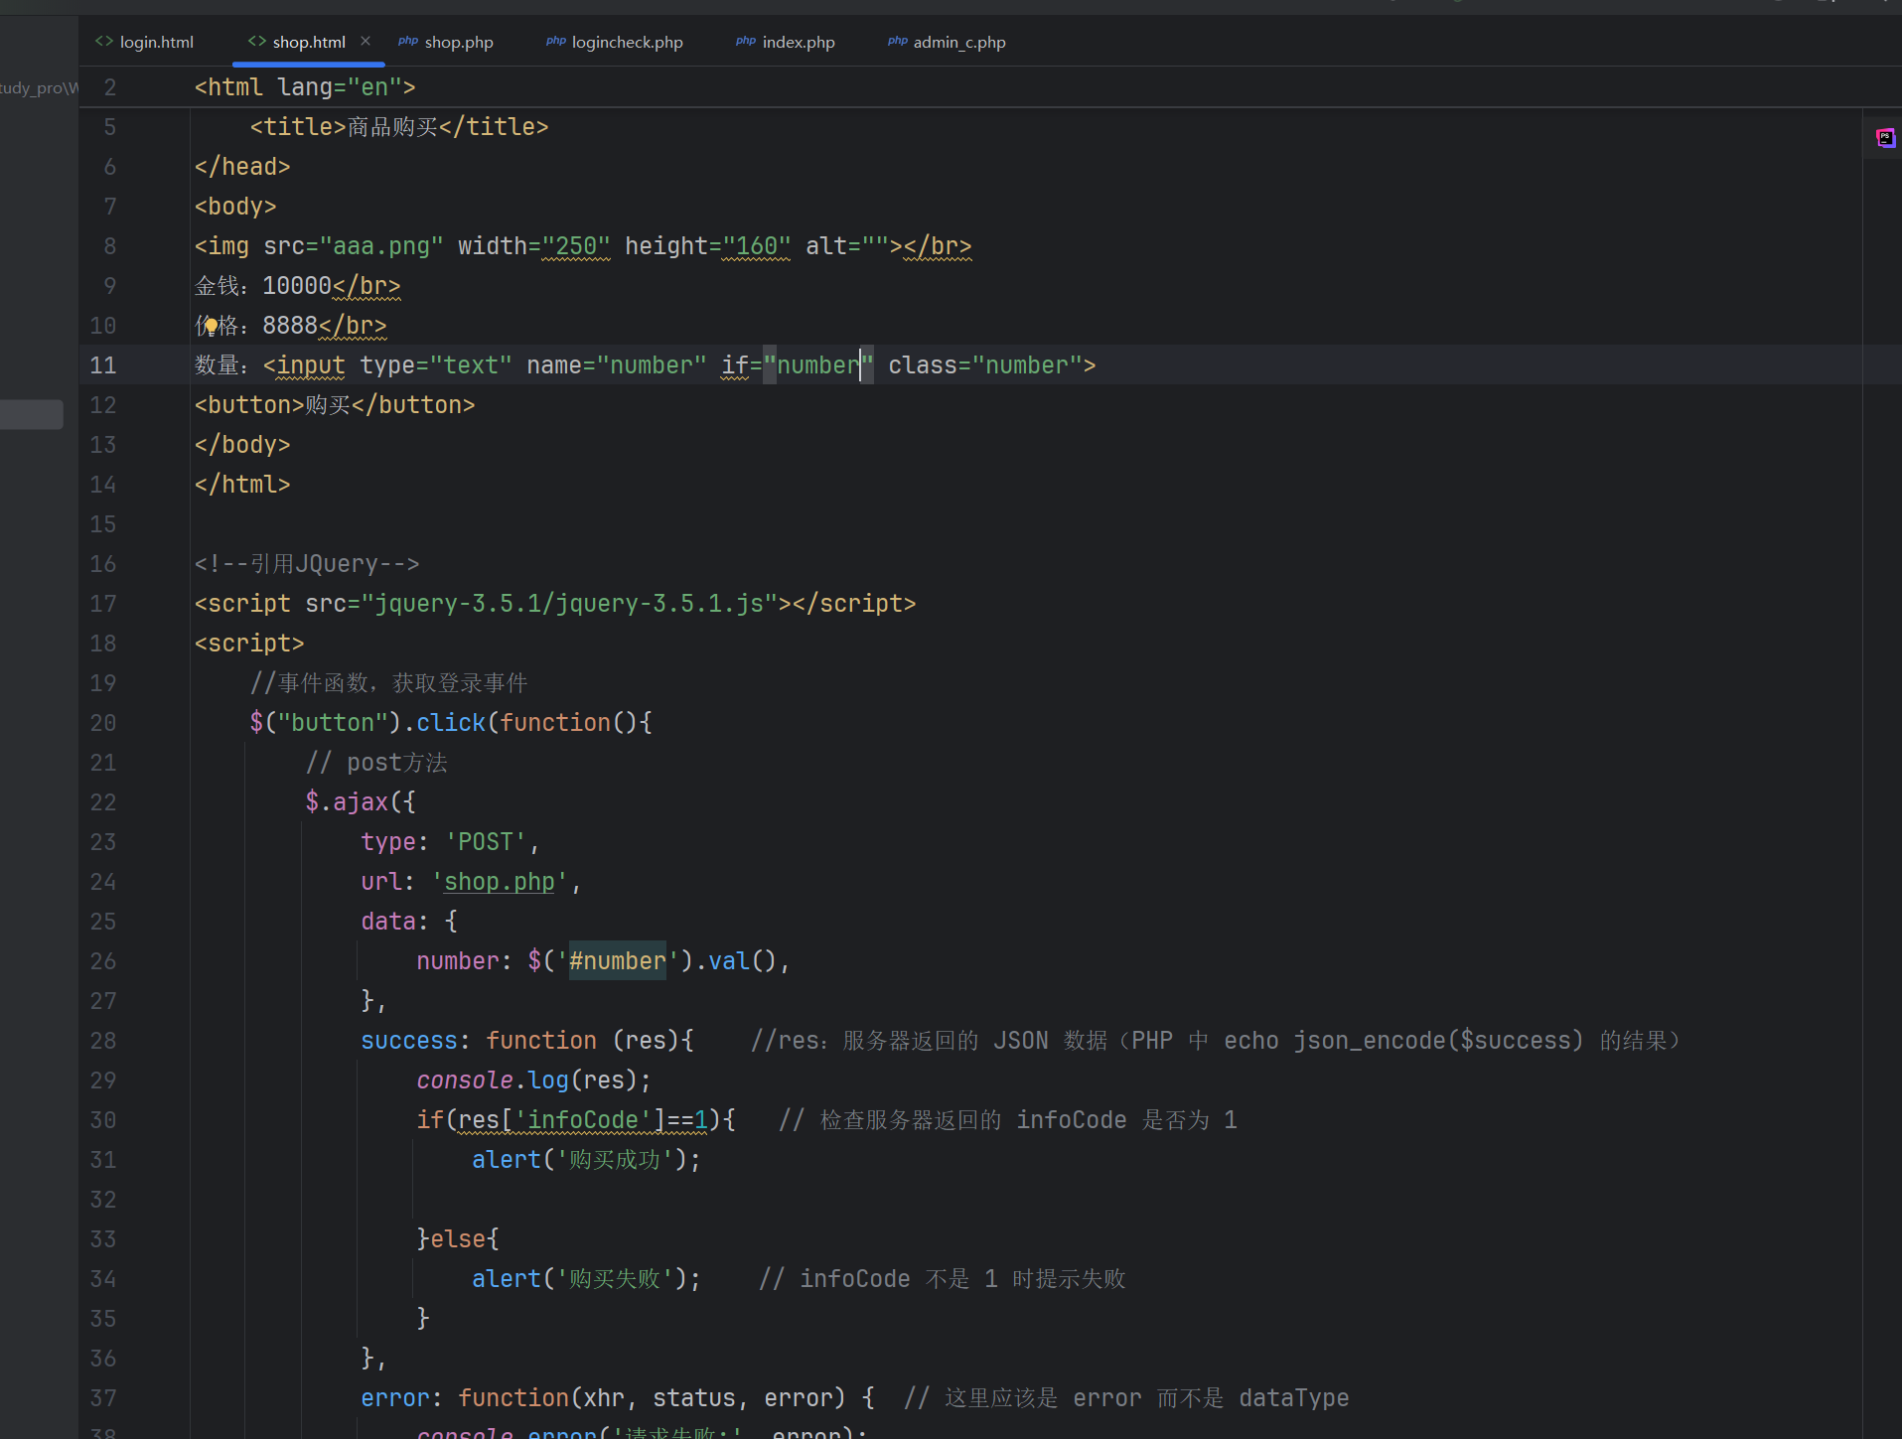This screenshot has width=1902, height=1439.
Task: Open the logincheck.php tab
Action: [x=615, y=42]
